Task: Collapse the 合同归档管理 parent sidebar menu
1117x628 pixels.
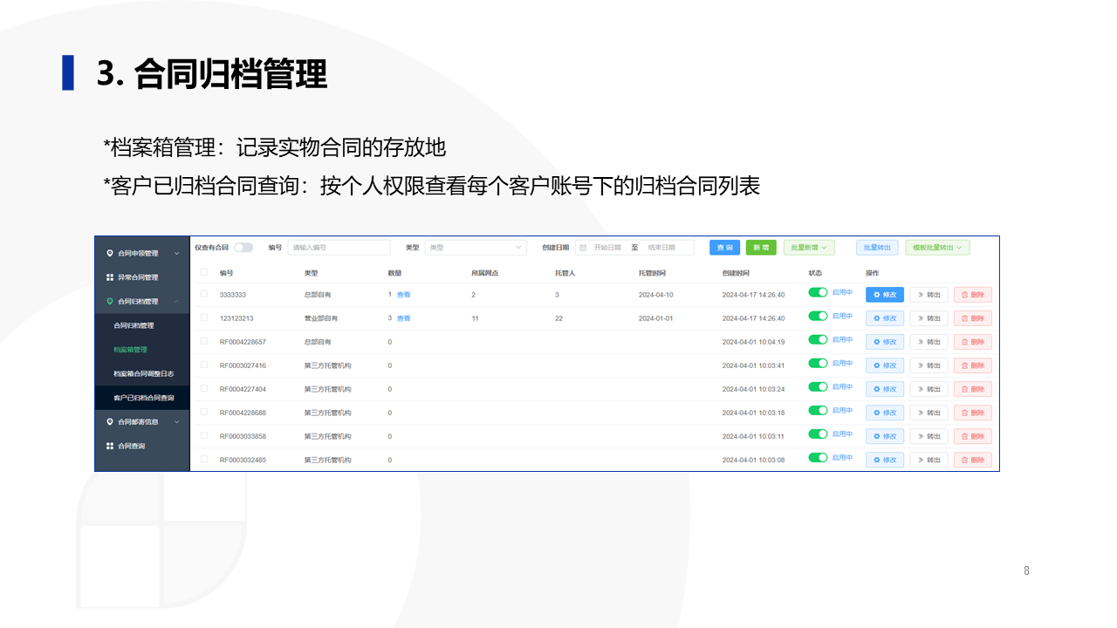Action: [142, 302]
